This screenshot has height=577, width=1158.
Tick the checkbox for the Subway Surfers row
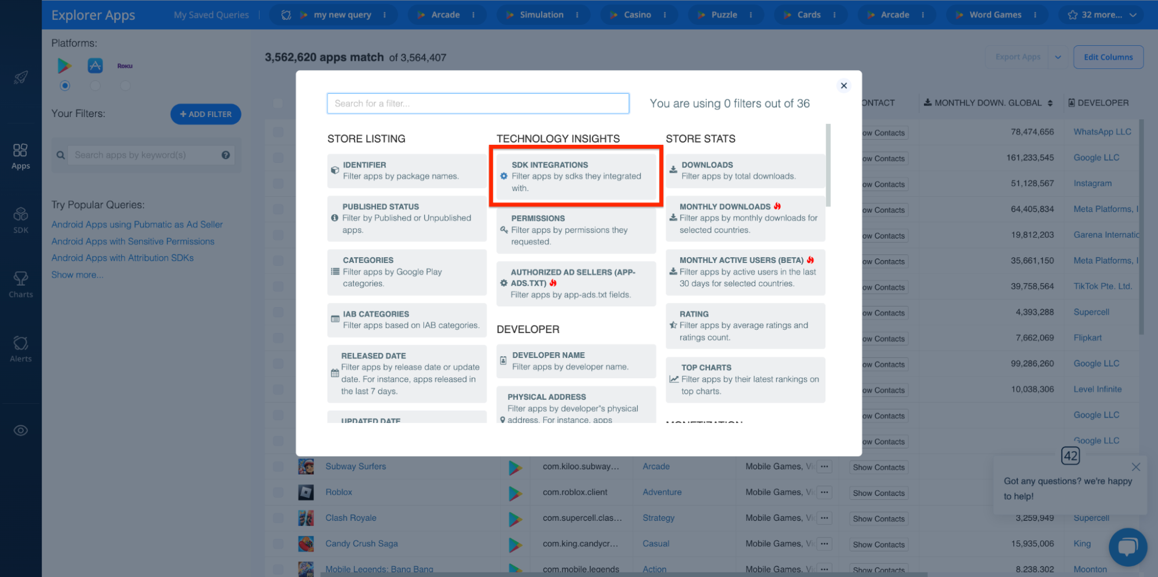click(279, 467)
